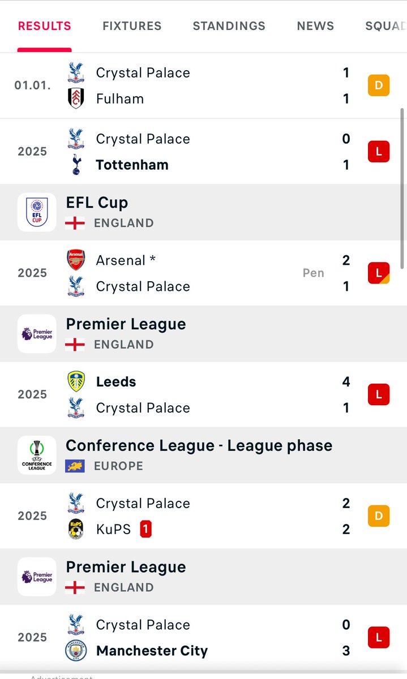Select the Fulham club crest
This screenshot has width=407, height=679.
coord(75,98)
